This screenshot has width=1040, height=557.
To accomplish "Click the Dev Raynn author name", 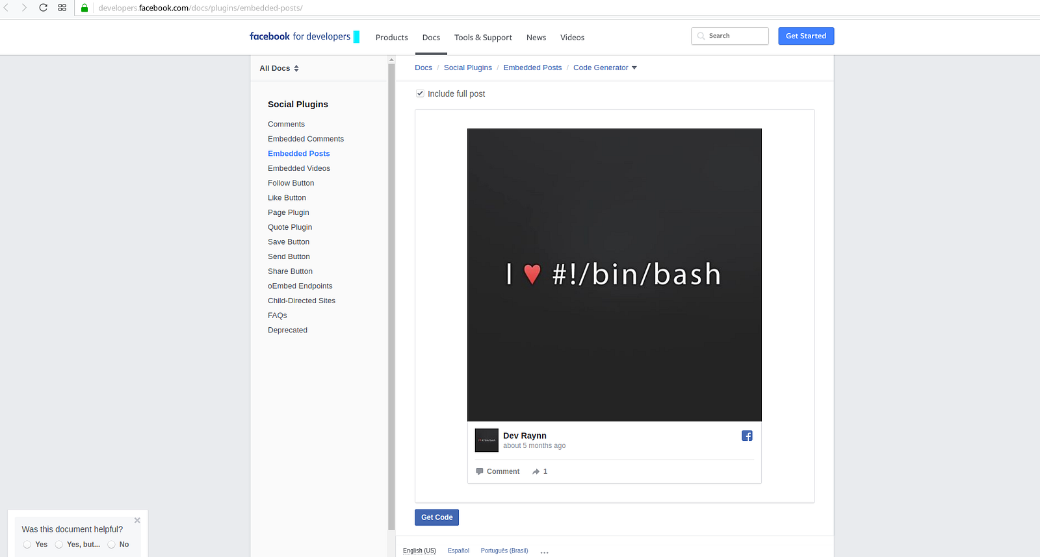I will click(525, 436).
